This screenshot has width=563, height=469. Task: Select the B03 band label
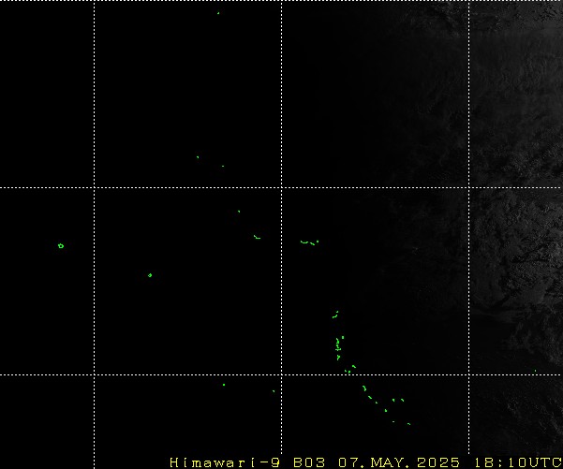[309, 462]
